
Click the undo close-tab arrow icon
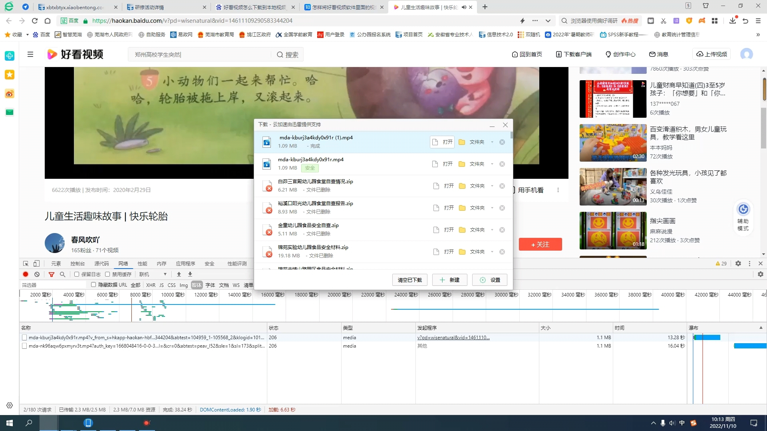pos(745,21)
